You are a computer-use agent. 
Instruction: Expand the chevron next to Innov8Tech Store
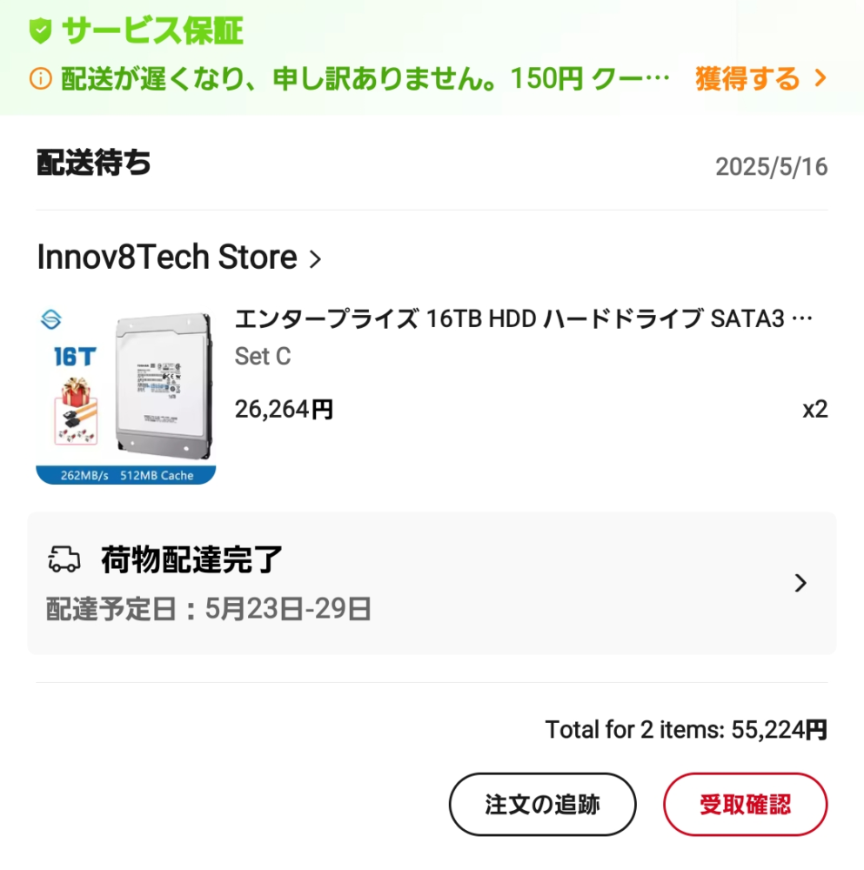click(316, 258)
